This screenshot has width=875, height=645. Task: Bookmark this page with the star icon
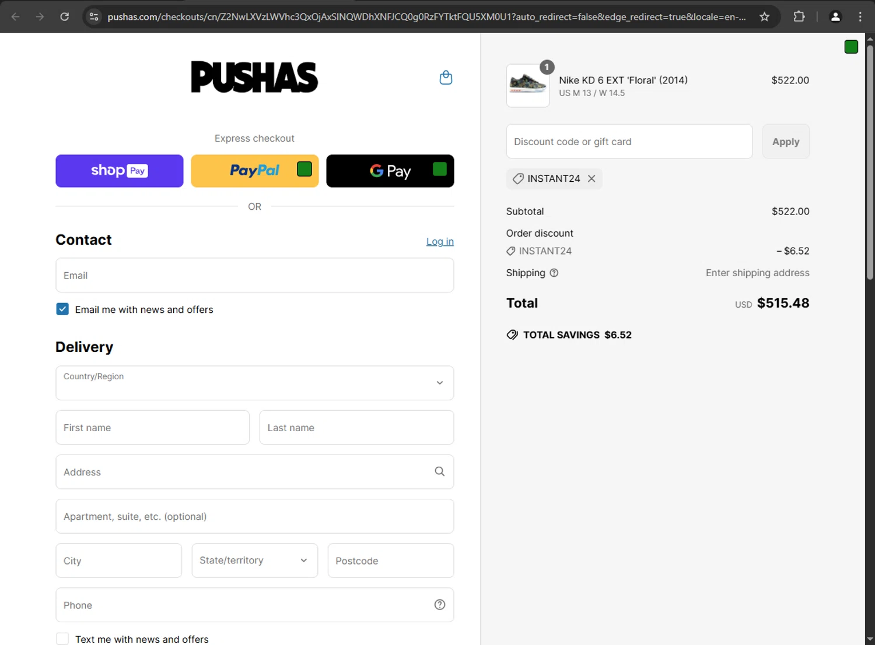(764, 16)
